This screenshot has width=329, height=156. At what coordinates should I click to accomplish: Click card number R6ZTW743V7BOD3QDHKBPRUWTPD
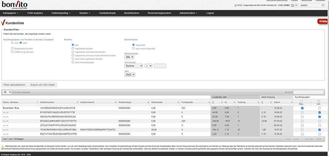click(x=59, y=134)
